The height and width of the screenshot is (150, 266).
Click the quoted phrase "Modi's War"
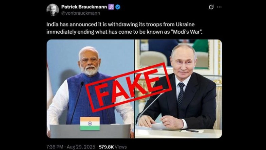[x=187, y=32]
